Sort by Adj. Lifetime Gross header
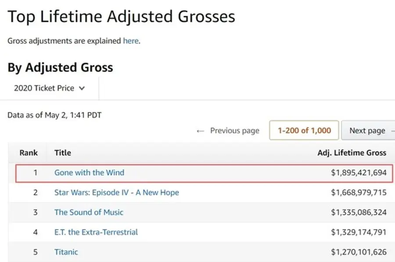The width and height of the screenshot is (395, 262). [x=352, y=153]
